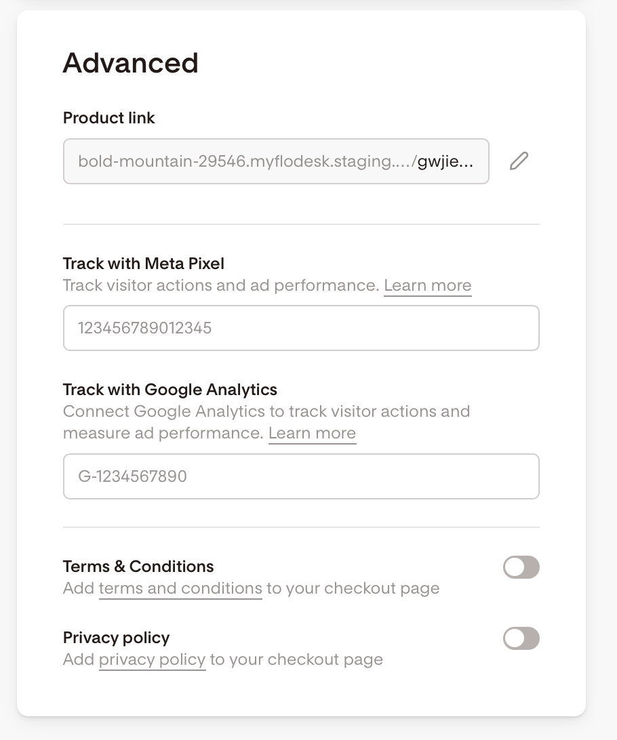Click the Privacy policy title text

(116, 638)
